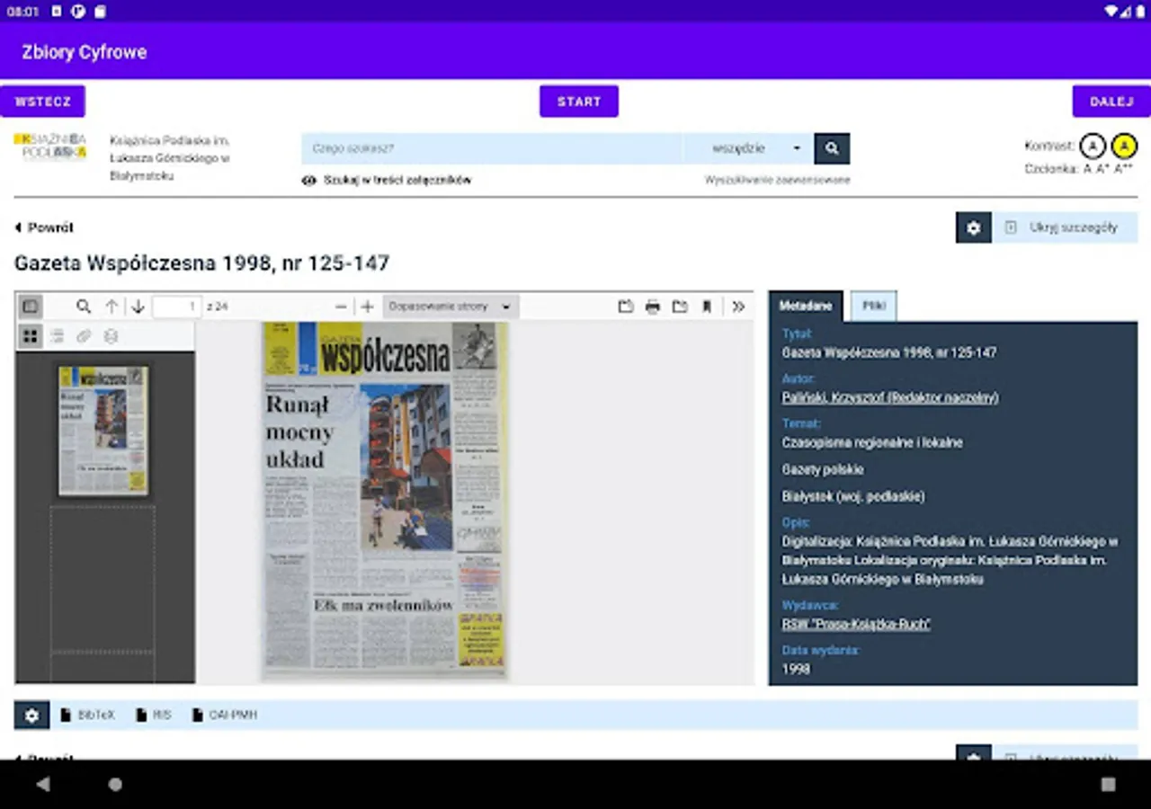Export citation as BibTeX
The width and height of the screenshot is (1151, 809).
coord(88,716)
